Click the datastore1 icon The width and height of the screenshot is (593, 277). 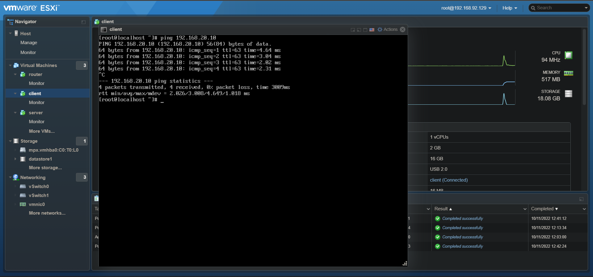(x=23, y=159)
